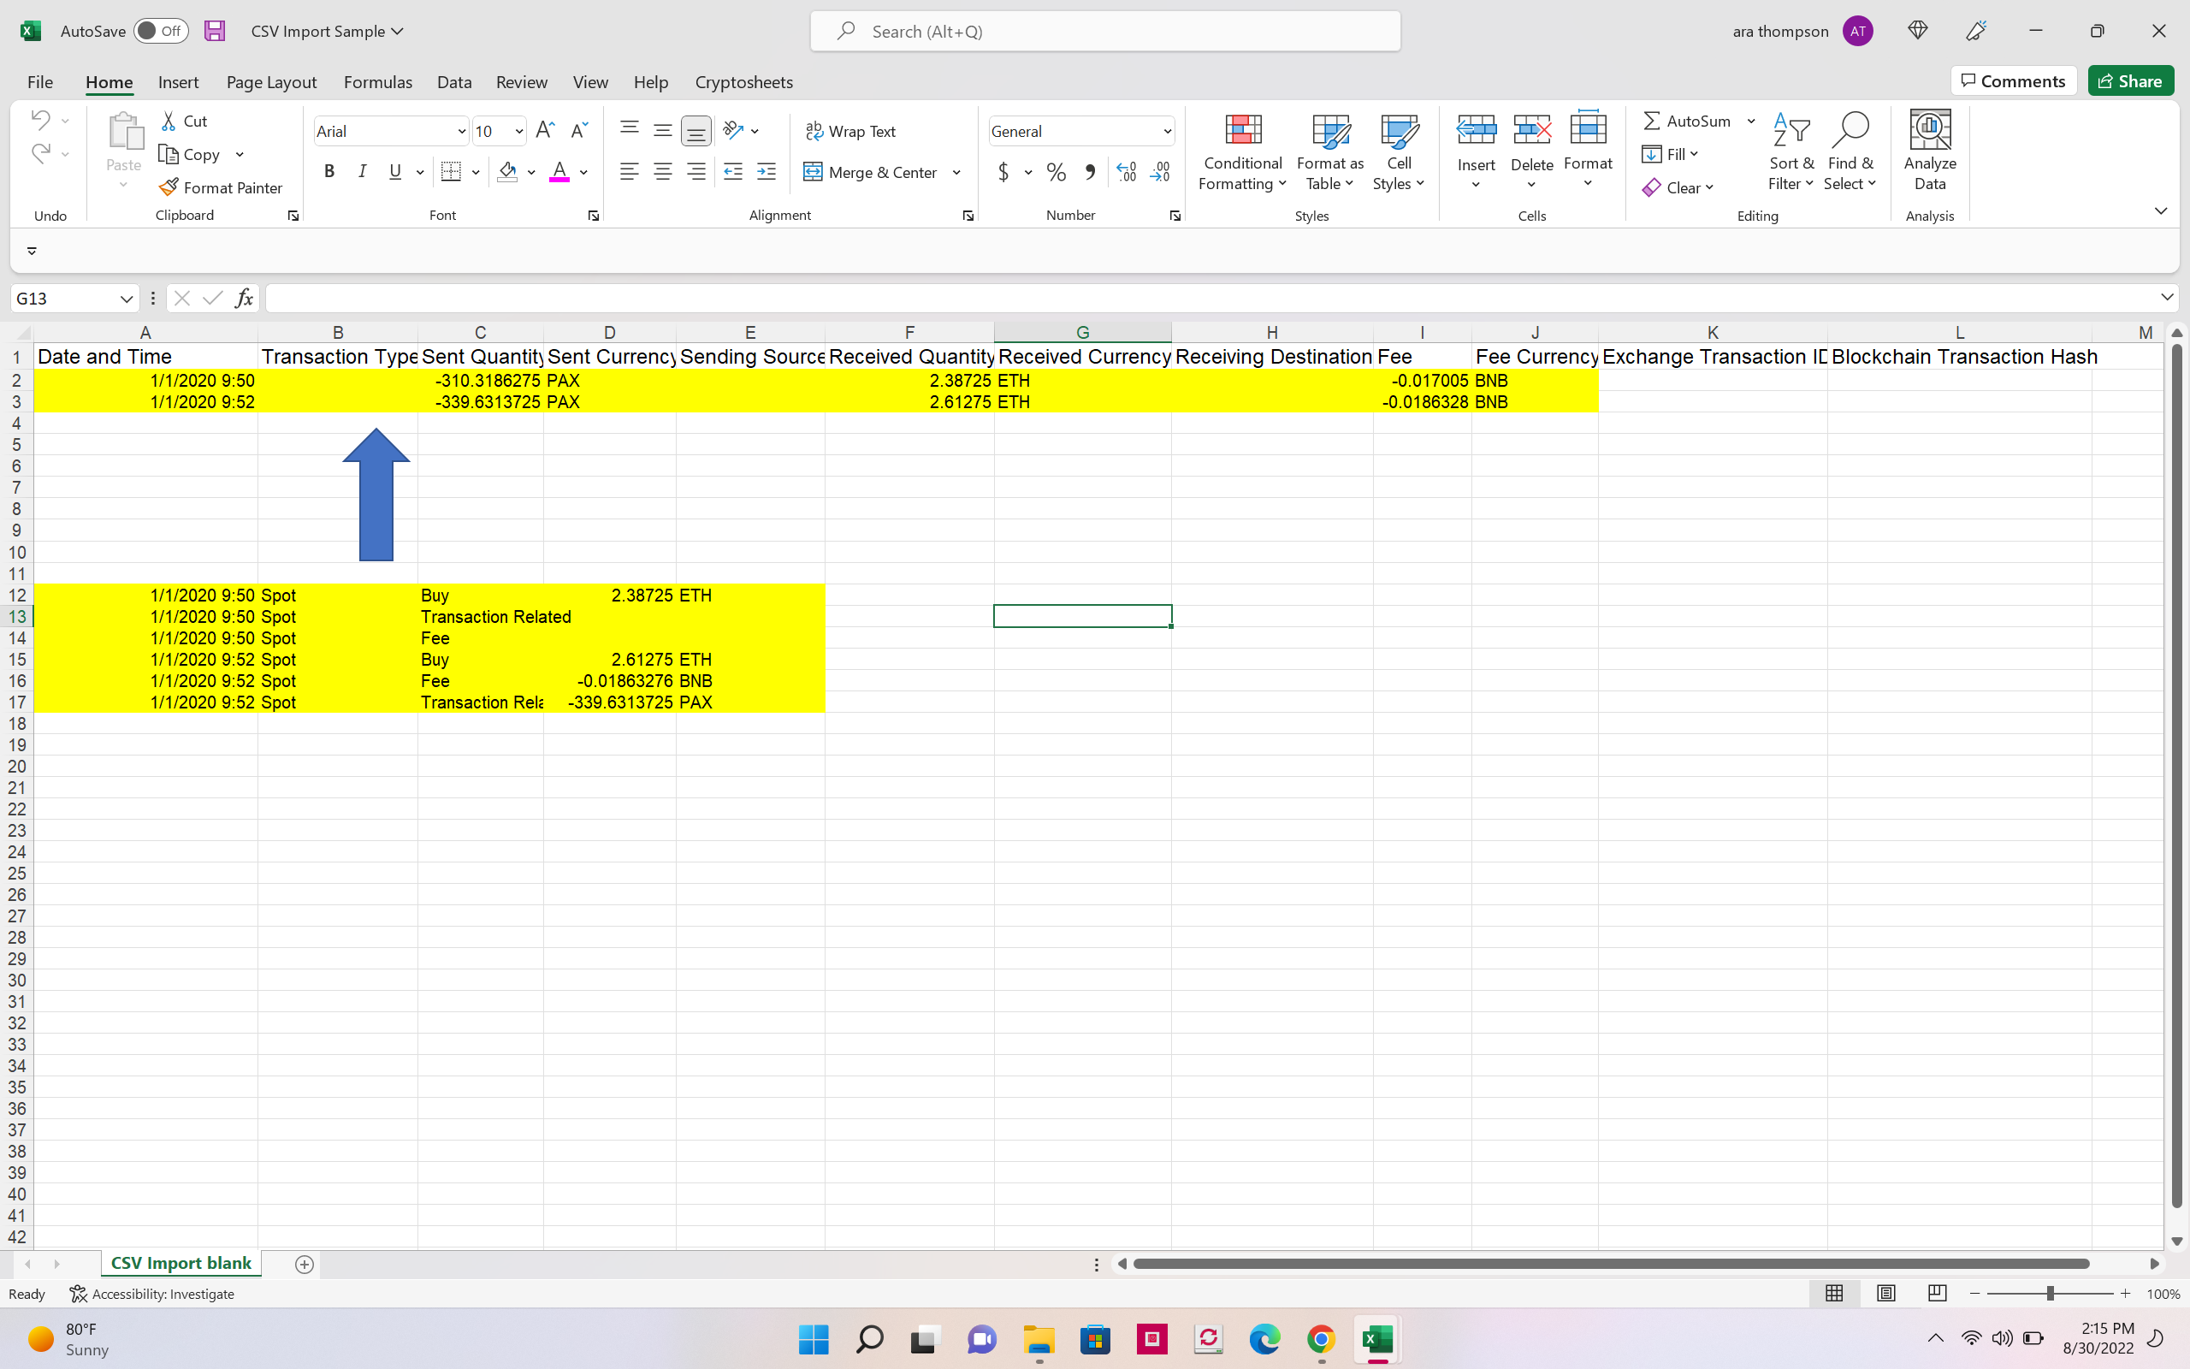
Task: Open the Data ribbon tab
Action: (x=454, y=81)
